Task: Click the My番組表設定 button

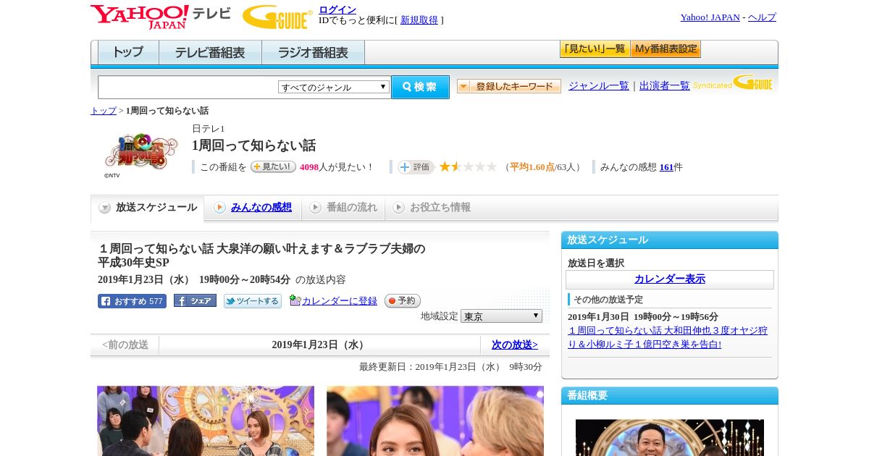Action: click(x=666, y=49)
